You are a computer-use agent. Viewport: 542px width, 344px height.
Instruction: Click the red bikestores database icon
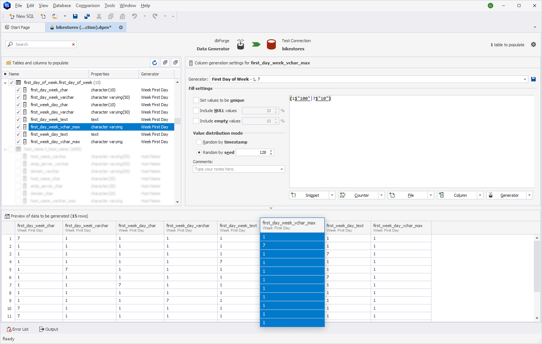(271, 44)
